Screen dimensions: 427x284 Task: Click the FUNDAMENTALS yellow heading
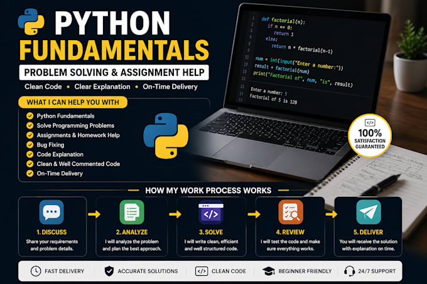click(114, 50)
